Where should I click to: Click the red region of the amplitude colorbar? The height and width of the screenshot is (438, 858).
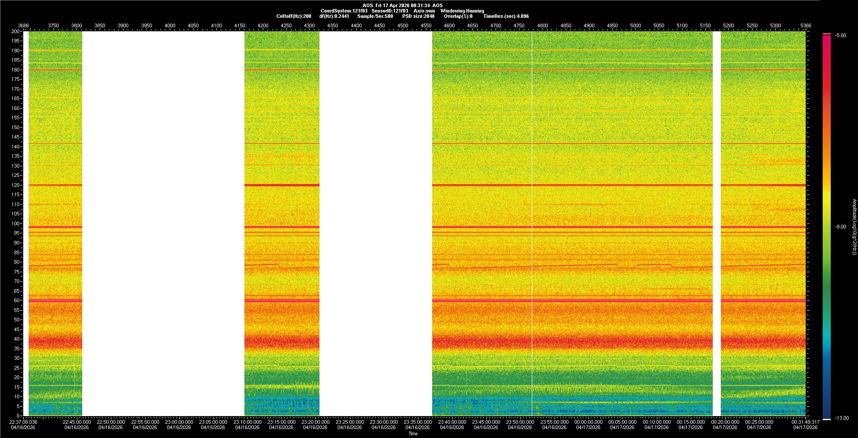coord(827,89)
